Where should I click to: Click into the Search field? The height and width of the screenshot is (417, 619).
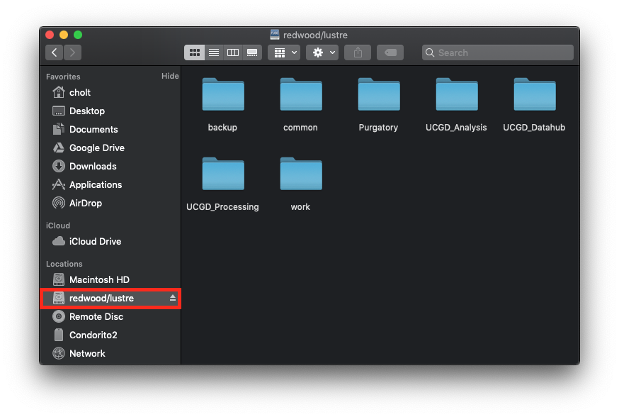tap(497, 52)
